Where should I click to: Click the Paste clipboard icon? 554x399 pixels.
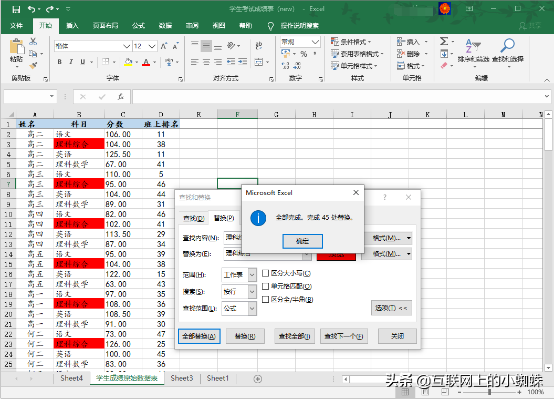point(17,47)
